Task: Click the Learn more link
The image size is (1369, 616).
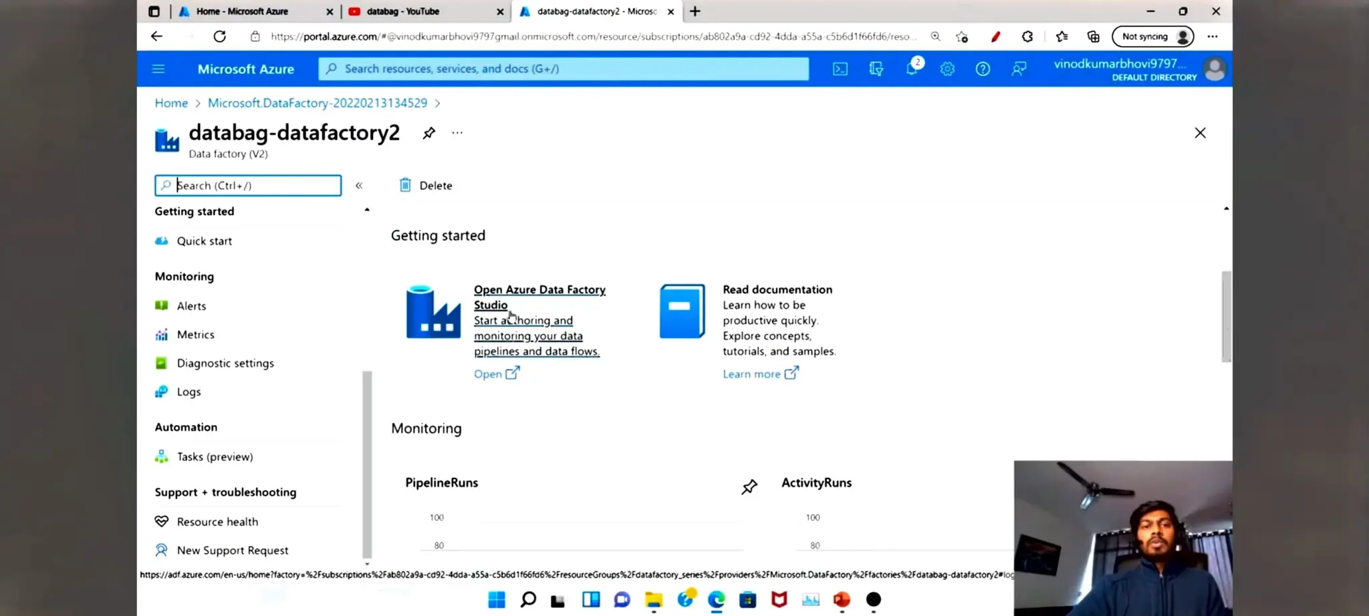Action: coord(760,374)
